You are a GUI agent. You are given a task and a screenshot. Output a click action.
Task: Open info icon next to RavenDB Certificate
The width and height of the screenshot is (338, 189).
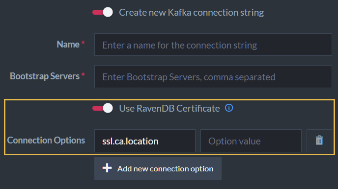[x=229, y=108]
